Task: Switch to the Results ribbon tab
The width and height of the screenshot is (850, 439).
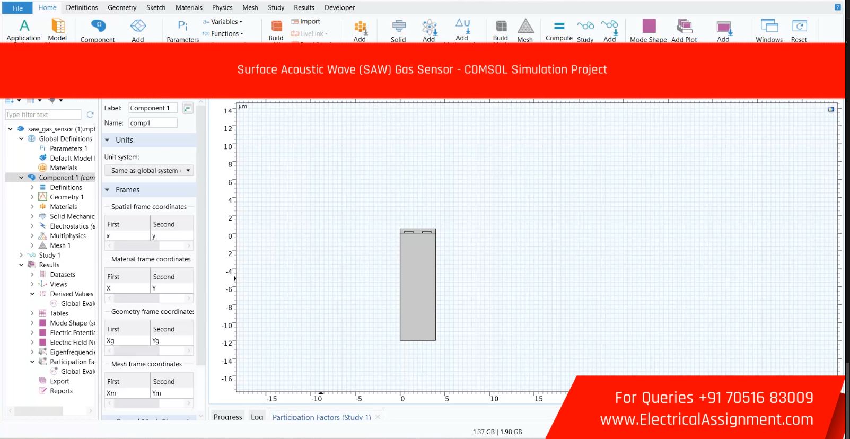Action: pyautogui.click(x=304, y=7)
